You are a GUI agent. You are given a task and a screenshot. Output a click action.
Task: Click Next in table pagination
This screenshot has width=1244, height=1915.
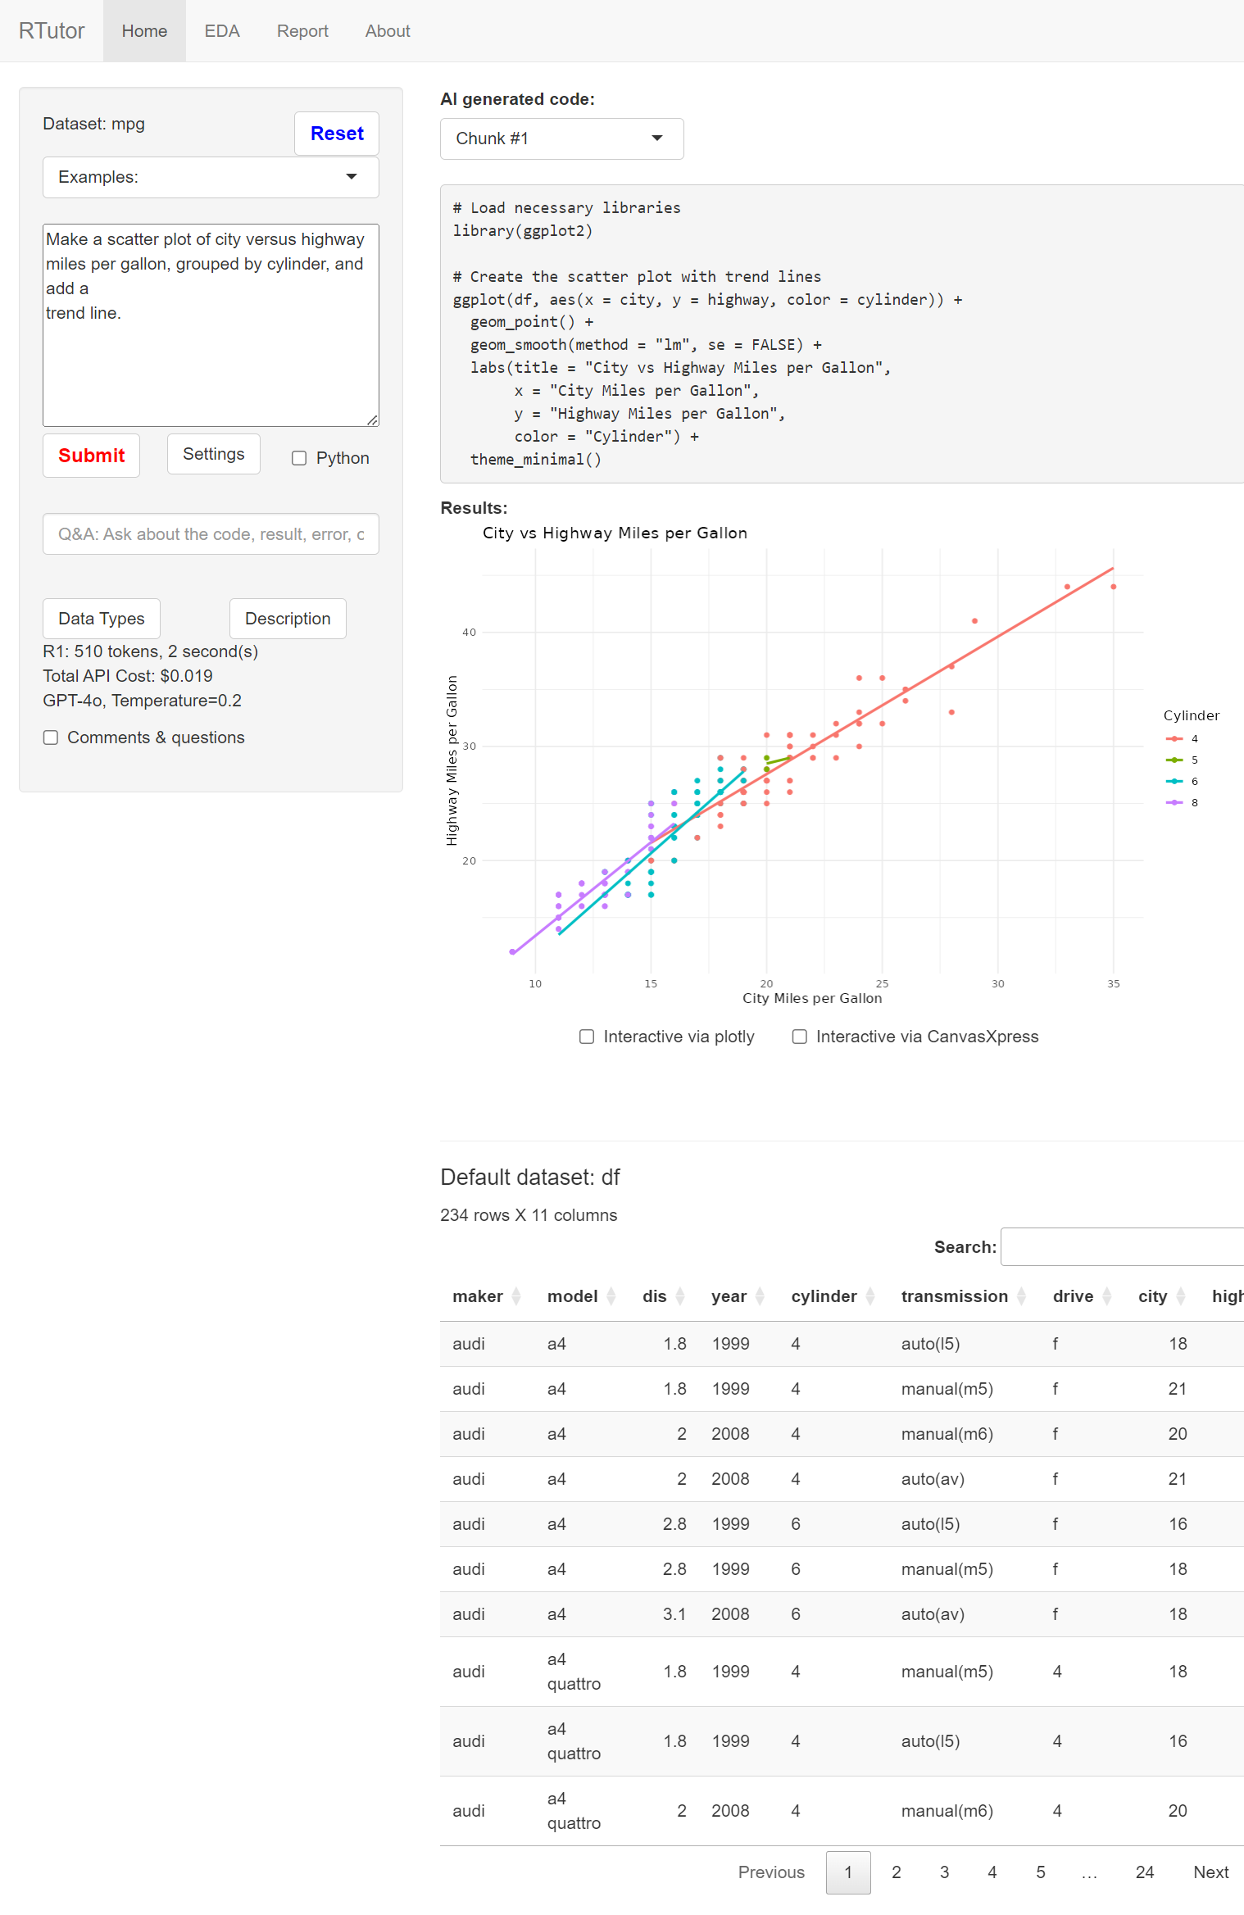point(1210,1872)
